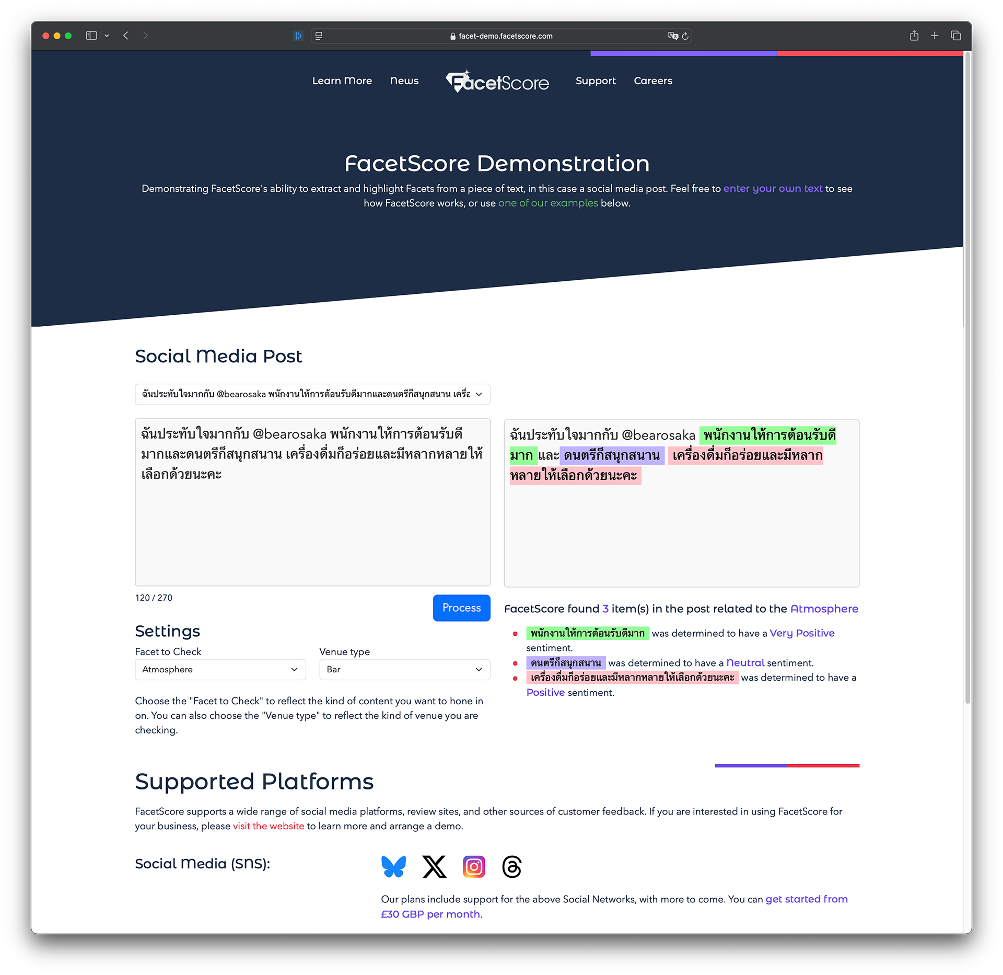Open the Learn More menu item
The height and width of the screenshot is (975, 1003).
tap(342, 81)
